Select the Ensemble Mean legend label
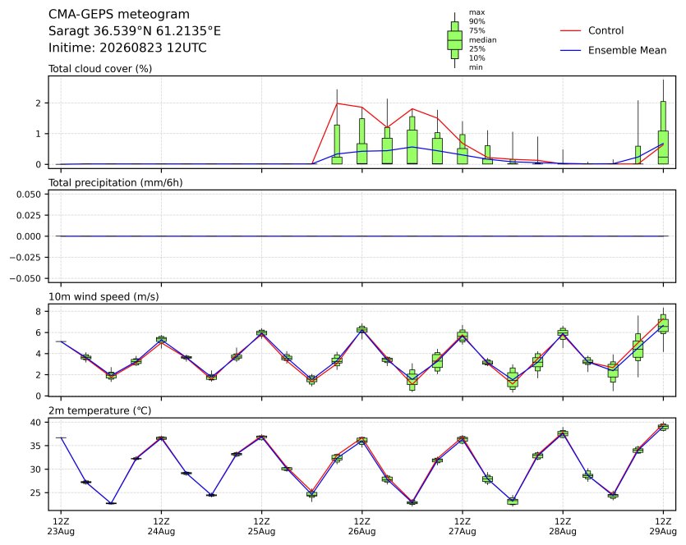686x545 pixels. click(x=627, y=50)
